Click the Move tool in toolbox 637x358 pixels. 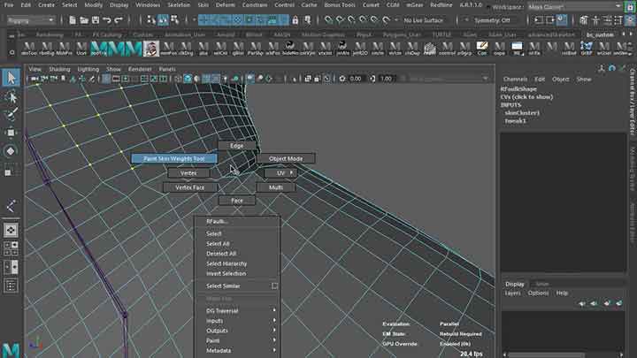pos(11,133)
